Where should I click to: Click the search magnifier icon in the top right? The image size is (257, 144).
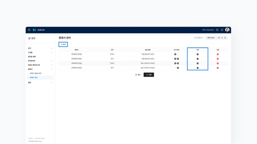click(222, 38)
